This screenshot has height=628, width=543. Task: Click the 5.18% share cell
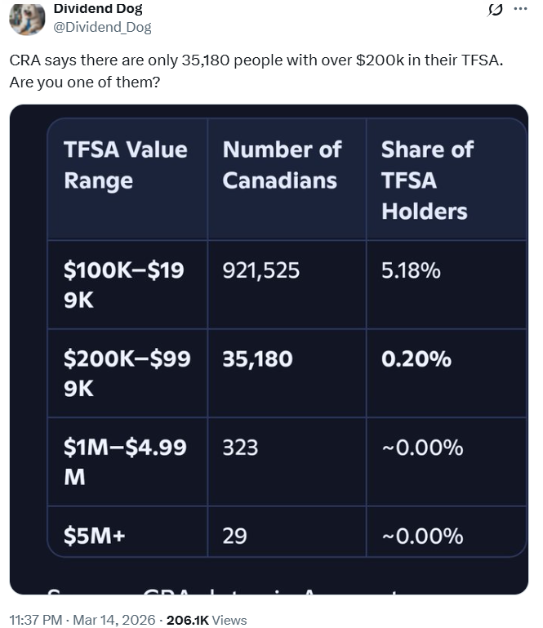[x=411, y=270]
